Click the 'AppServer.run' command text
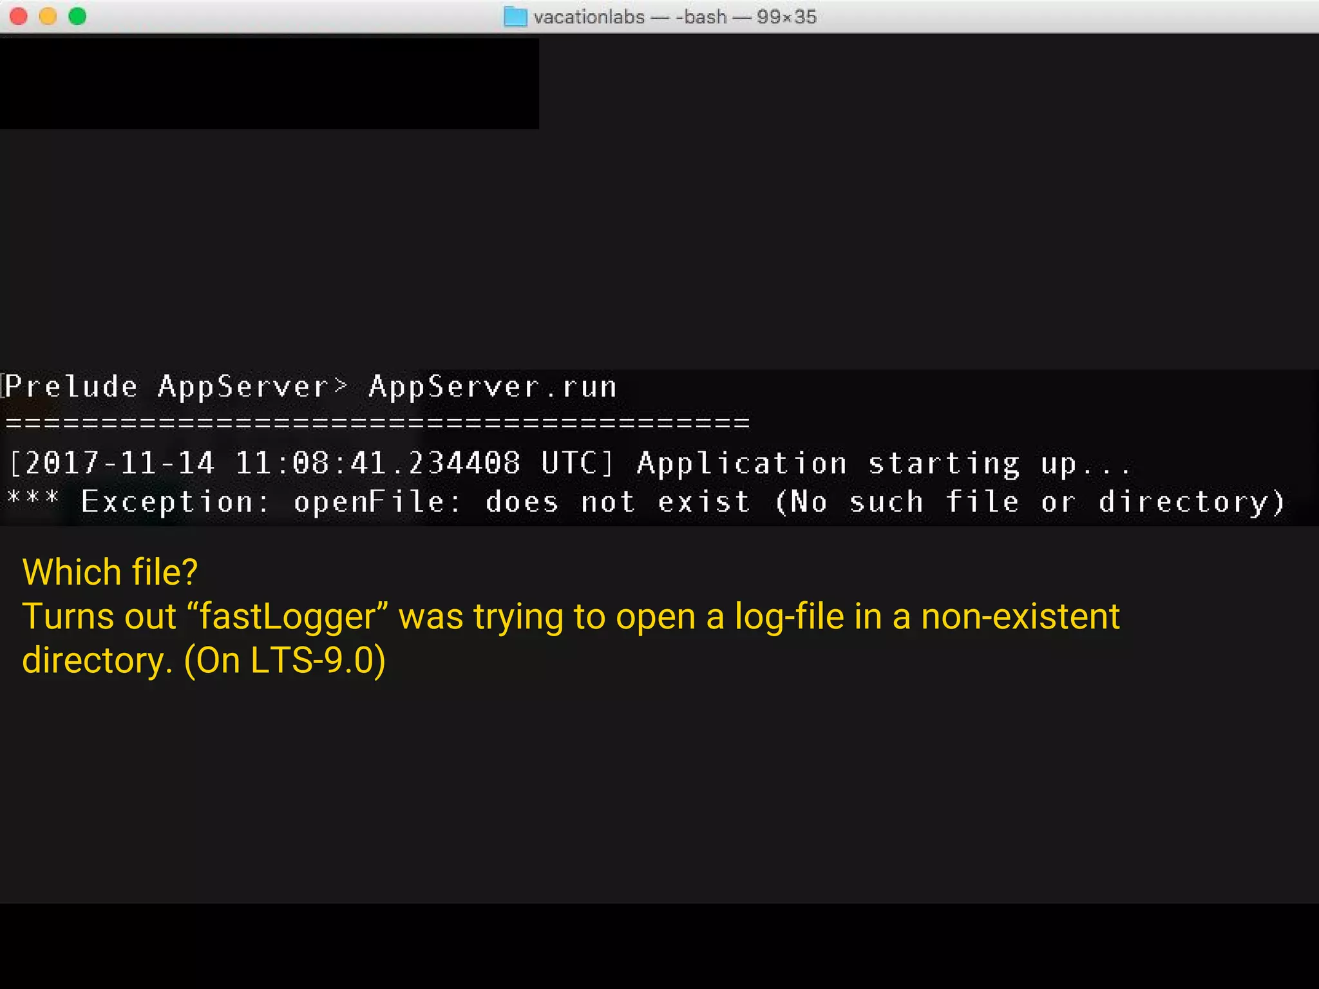The height and width of the screenshot is (989, 1319). (x=493, y=387)
